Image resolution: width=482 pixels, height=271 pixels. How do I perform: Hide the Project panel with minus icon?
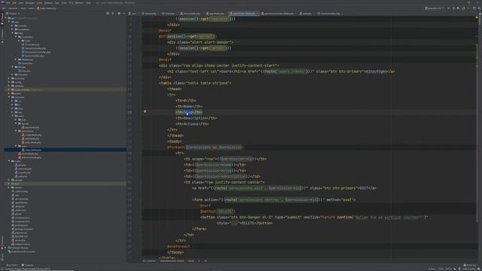pyautogui.click(x=124, y=14)
